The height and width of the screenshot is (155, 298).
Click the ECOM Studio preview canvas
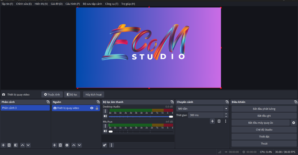(149, 48)
